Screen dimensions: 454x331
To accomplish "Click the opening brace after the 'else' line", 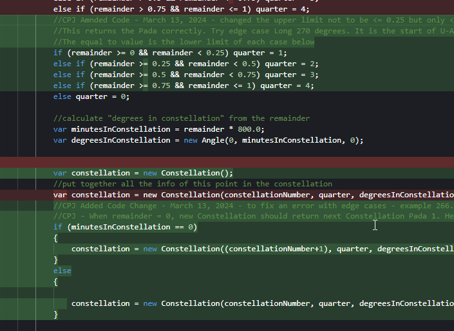I will coord(55,282).
